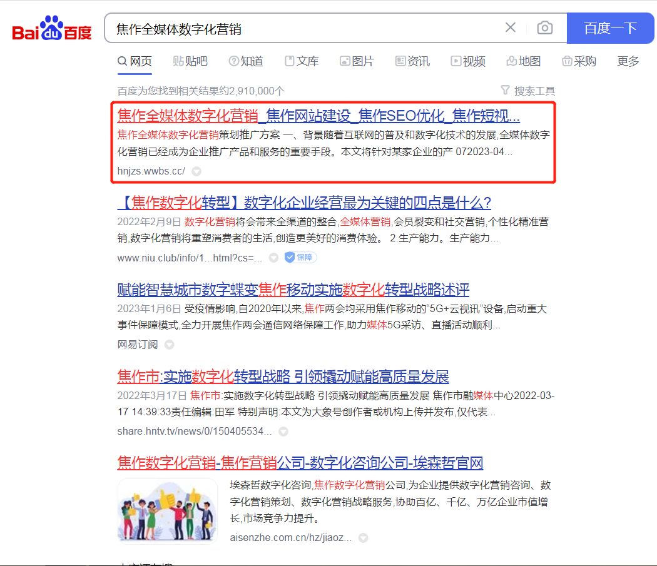Open result 赋能智慧城市数字蝶变
Screen dimensions: 657x566
point(293,290)
